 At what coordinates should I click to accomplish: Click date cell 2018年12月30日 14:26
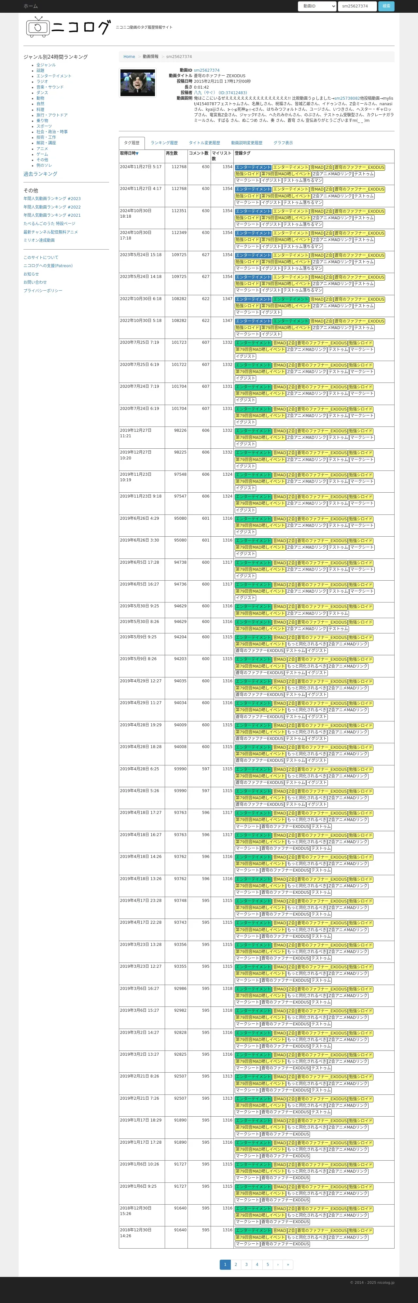pos(142,1237)
